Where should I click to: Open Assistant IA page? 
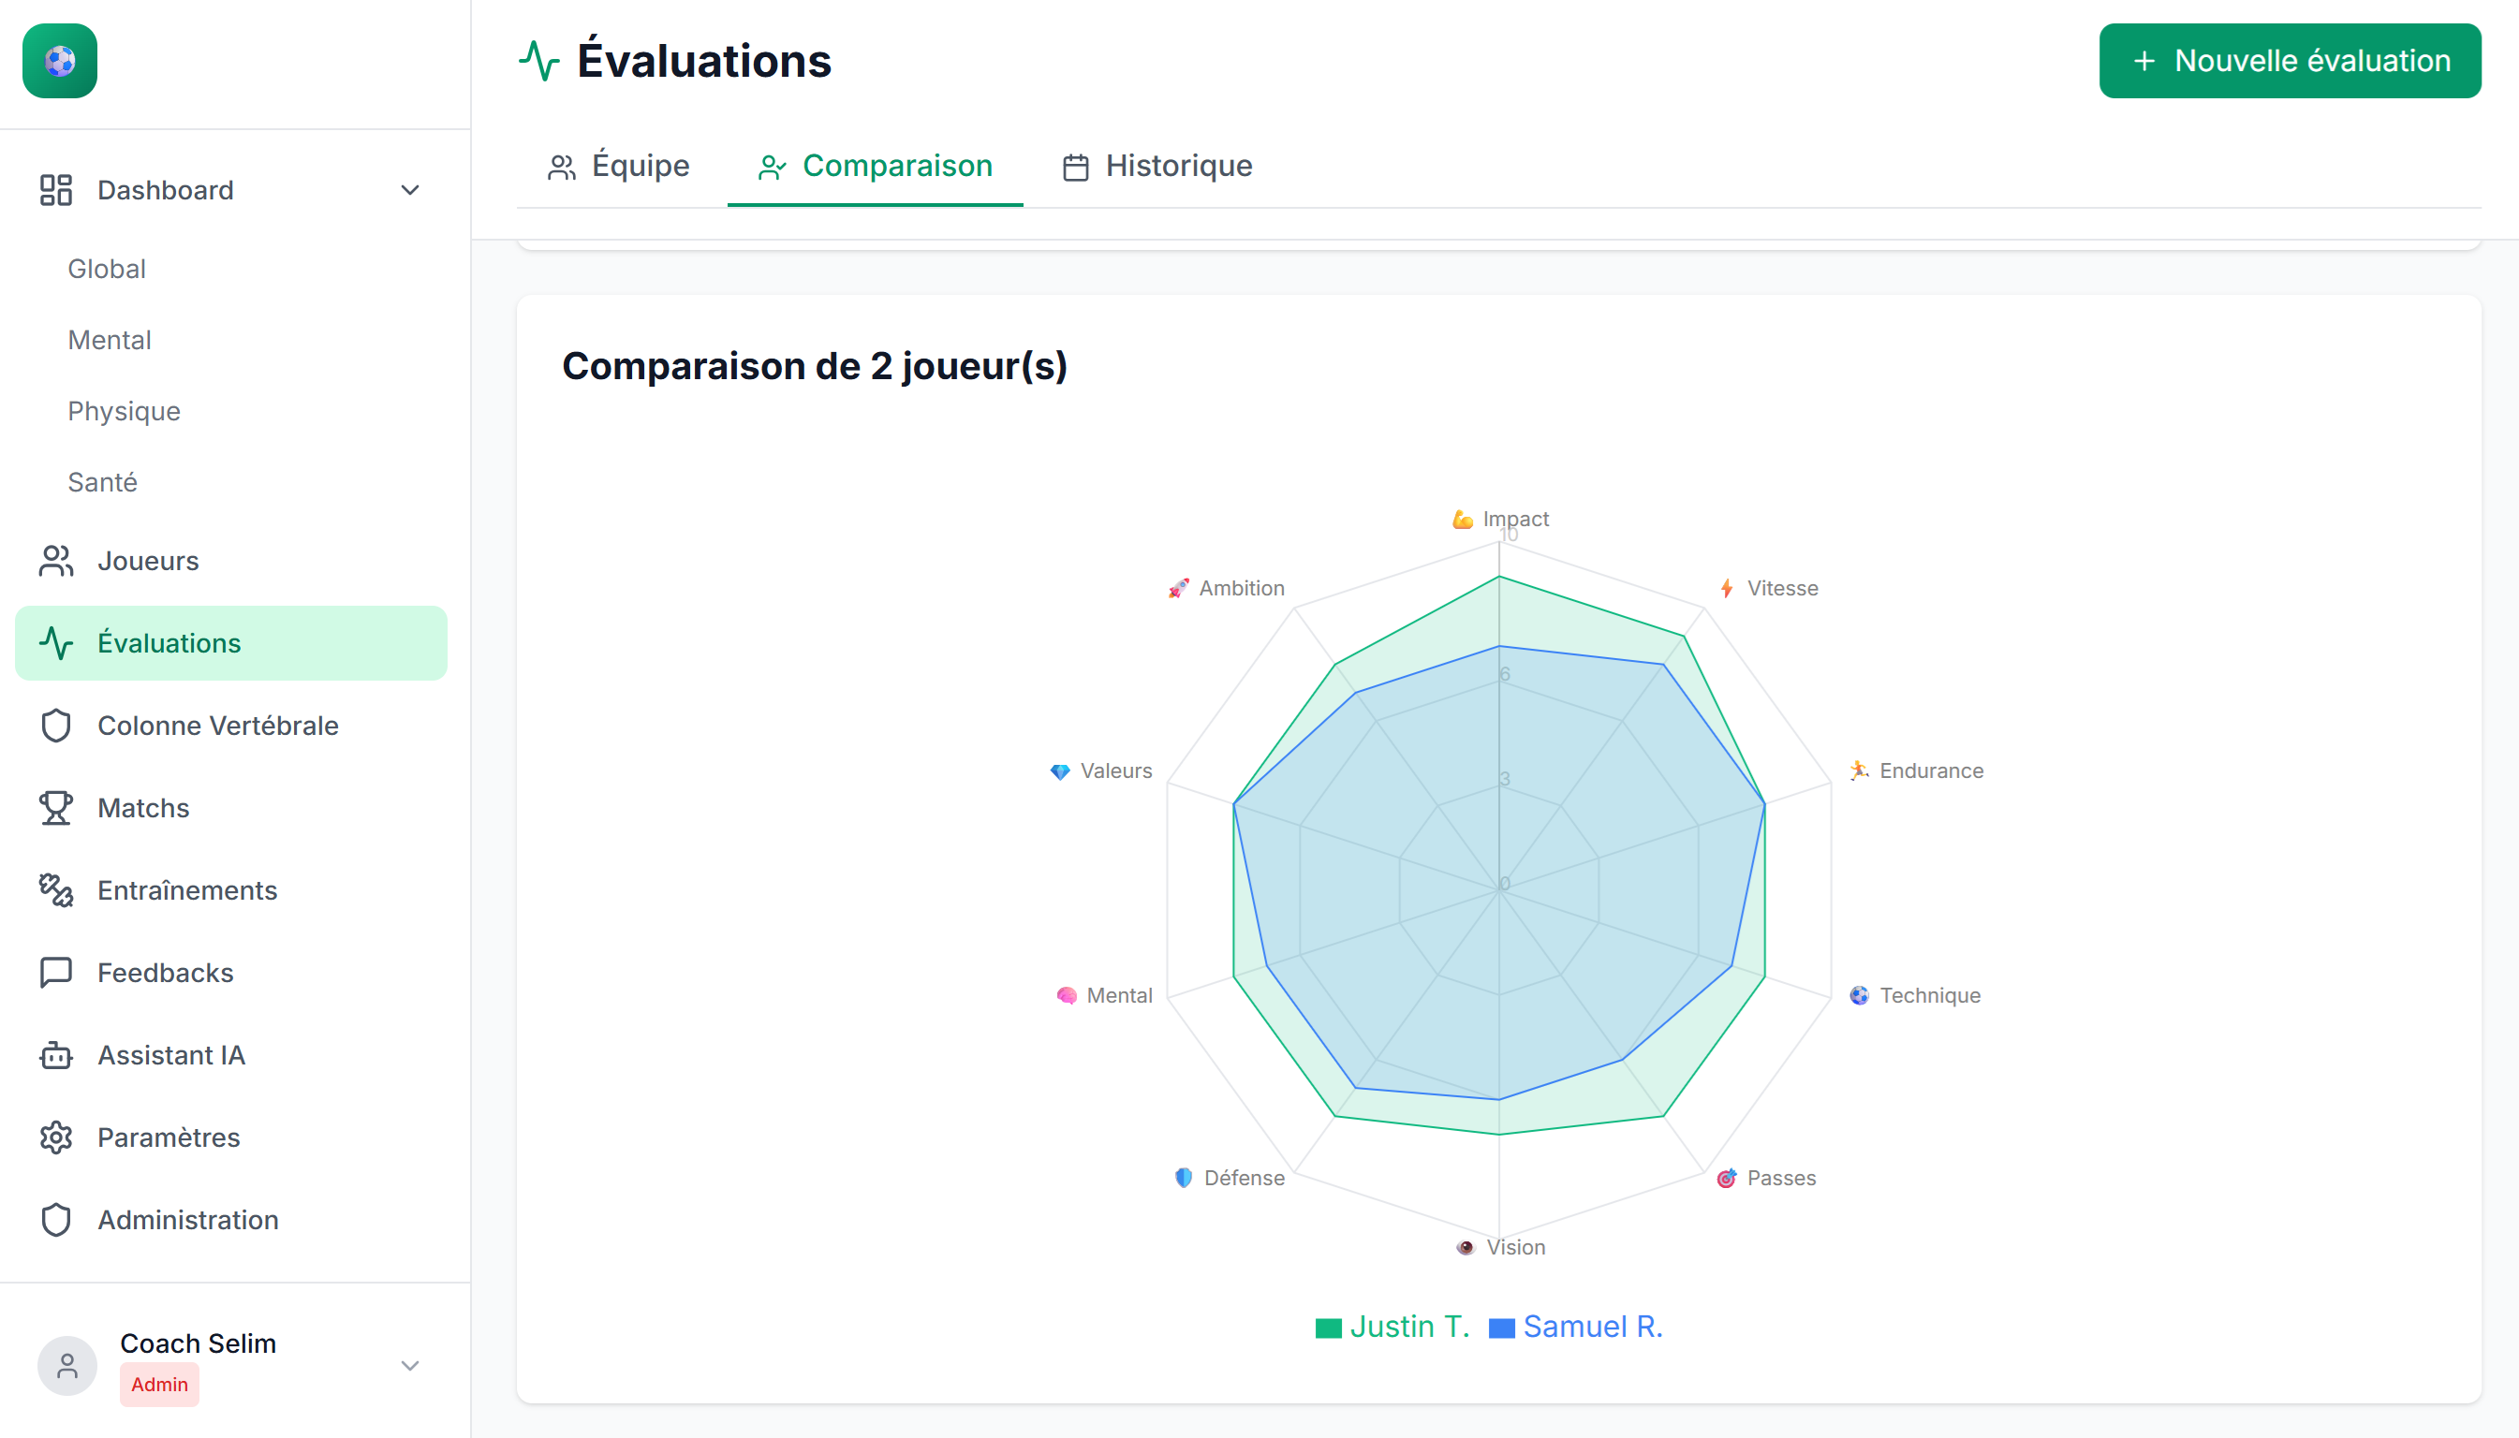[x=231, y=1055]
